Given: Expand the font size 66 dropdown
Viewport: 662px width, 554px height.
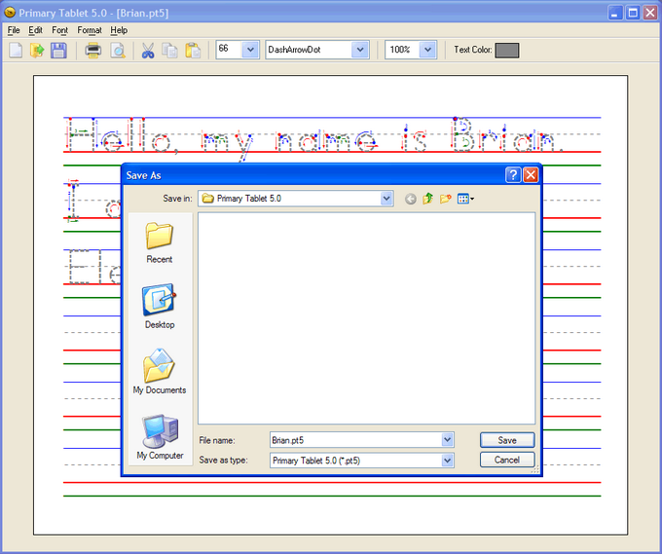Looking at the screenshot, I should [x=250, y=50].
